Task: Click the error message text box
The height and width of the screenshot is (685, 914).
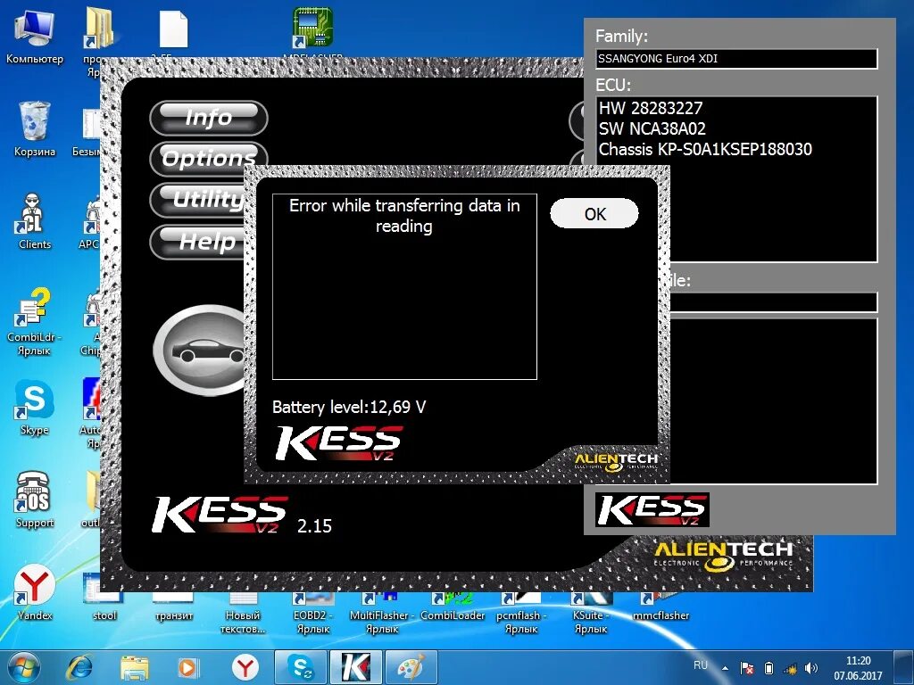Action: 404,286
